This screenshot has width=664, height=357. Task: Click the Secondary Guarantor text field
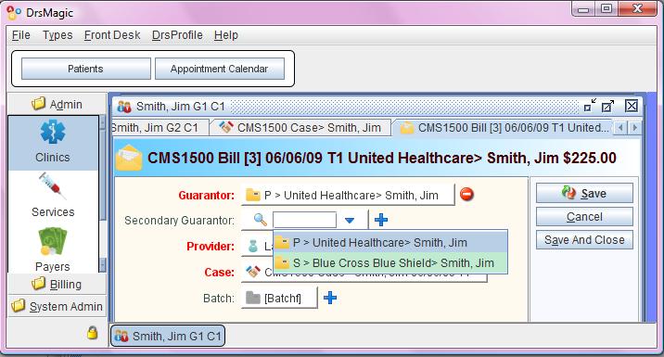[304, 220]
